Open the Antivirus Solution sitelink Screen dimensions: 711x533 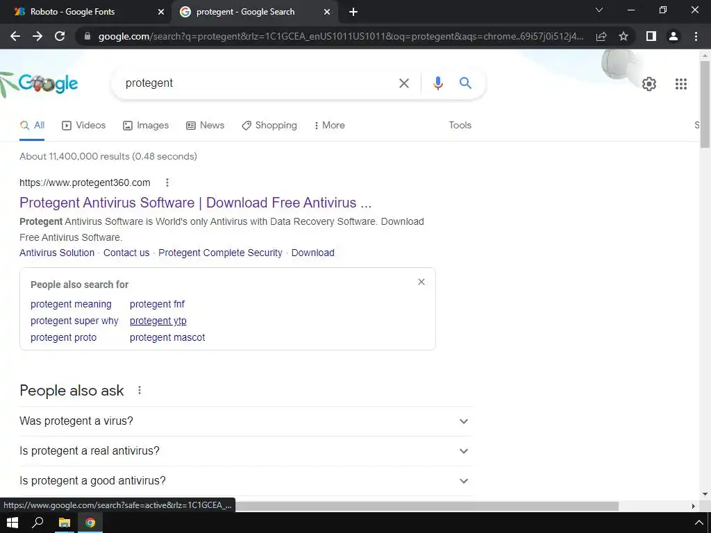pyautogui.click(x=57, y=253)
